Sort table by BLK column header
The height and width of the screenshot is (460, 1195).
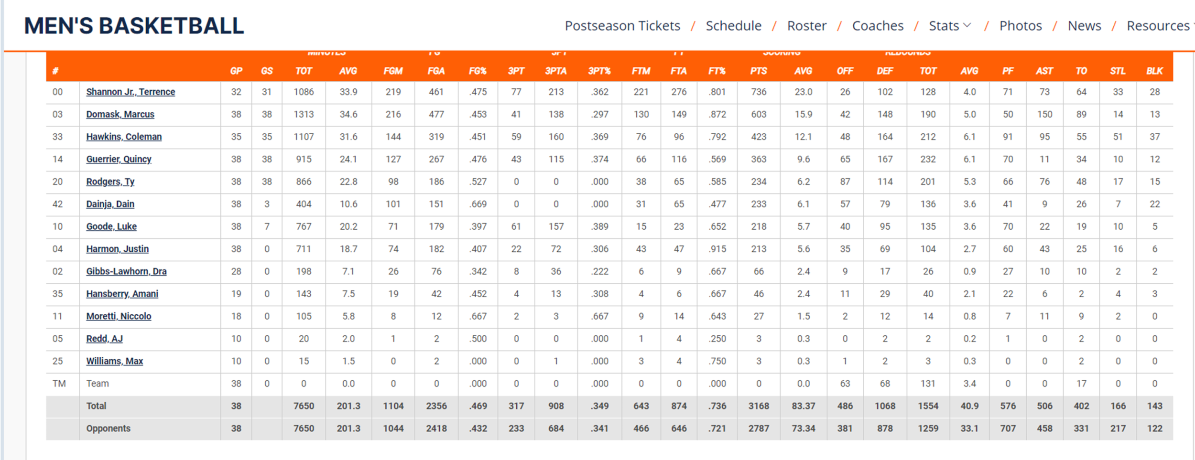click(x=1154, y=71)
